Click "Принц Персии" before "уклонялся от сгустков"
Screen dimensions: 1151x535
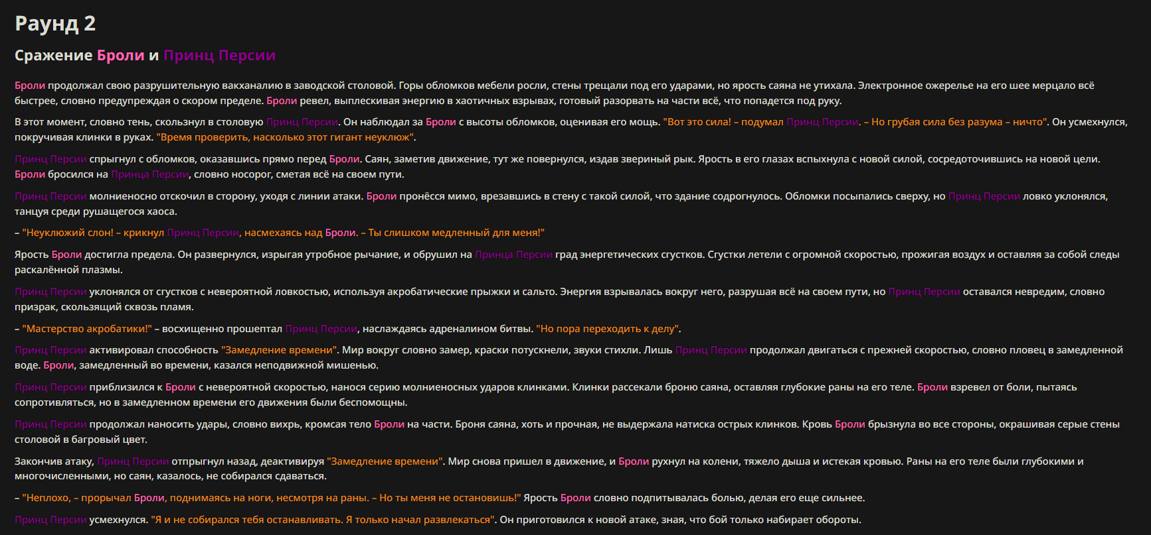[x=50, y=292]
